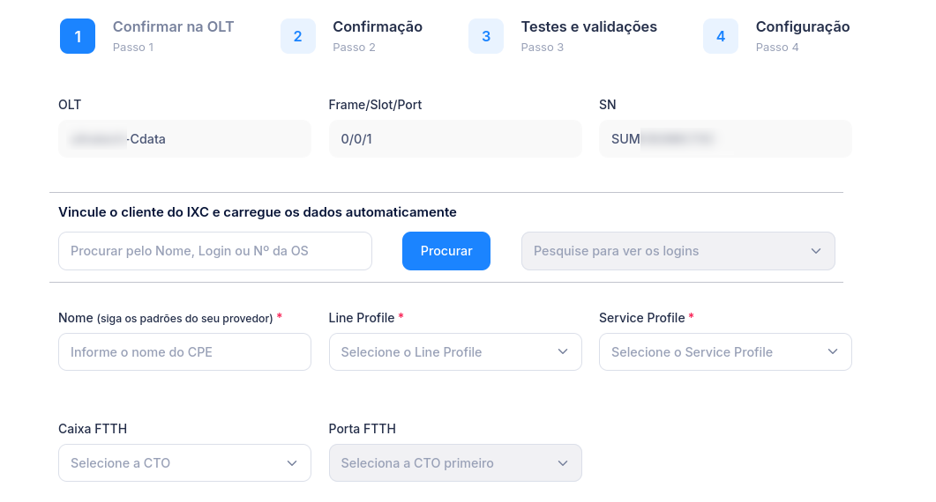Open the Confirmação step tab

(x=377, y=27)
